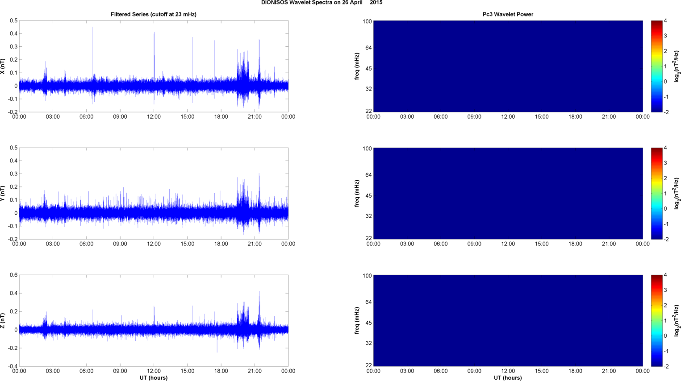Viewport: 681px width, 381px height.
Task: Click the top Pc3 wavelet power spectrogram
Action: tap(508, 66)
